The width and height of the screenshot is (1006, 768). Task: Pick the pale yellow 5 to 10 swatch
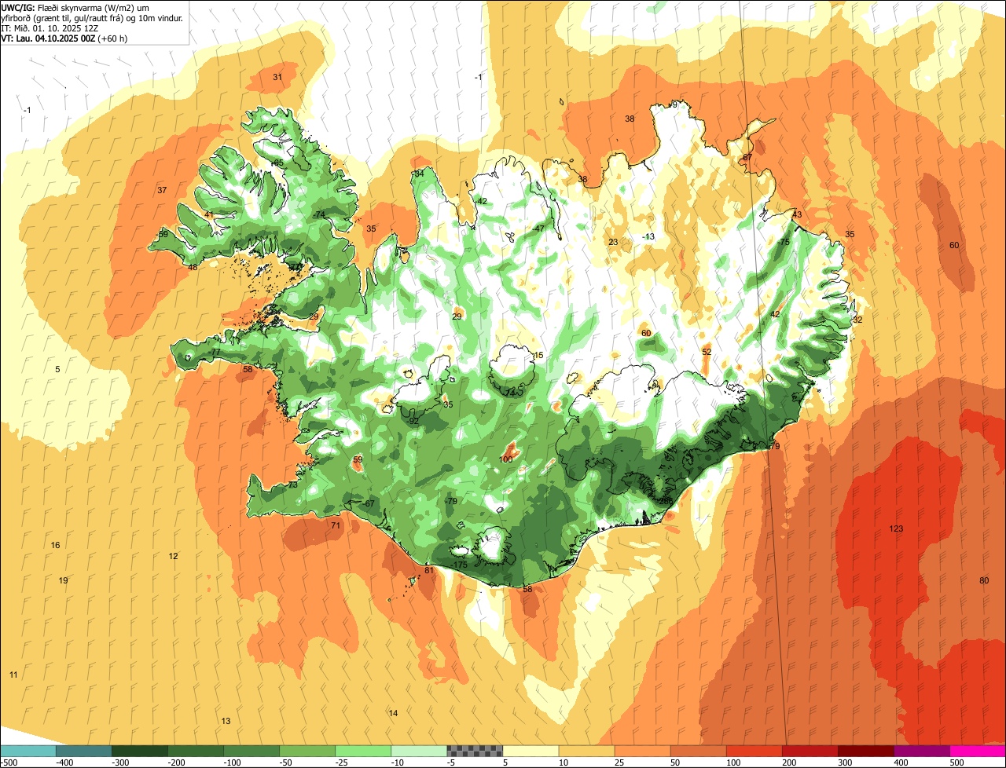tap(531, 751)
